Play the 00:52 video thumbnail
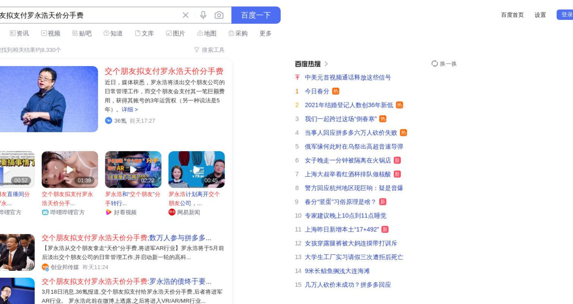The width and height of the screenshot is (573, 304). click(17, 170)
